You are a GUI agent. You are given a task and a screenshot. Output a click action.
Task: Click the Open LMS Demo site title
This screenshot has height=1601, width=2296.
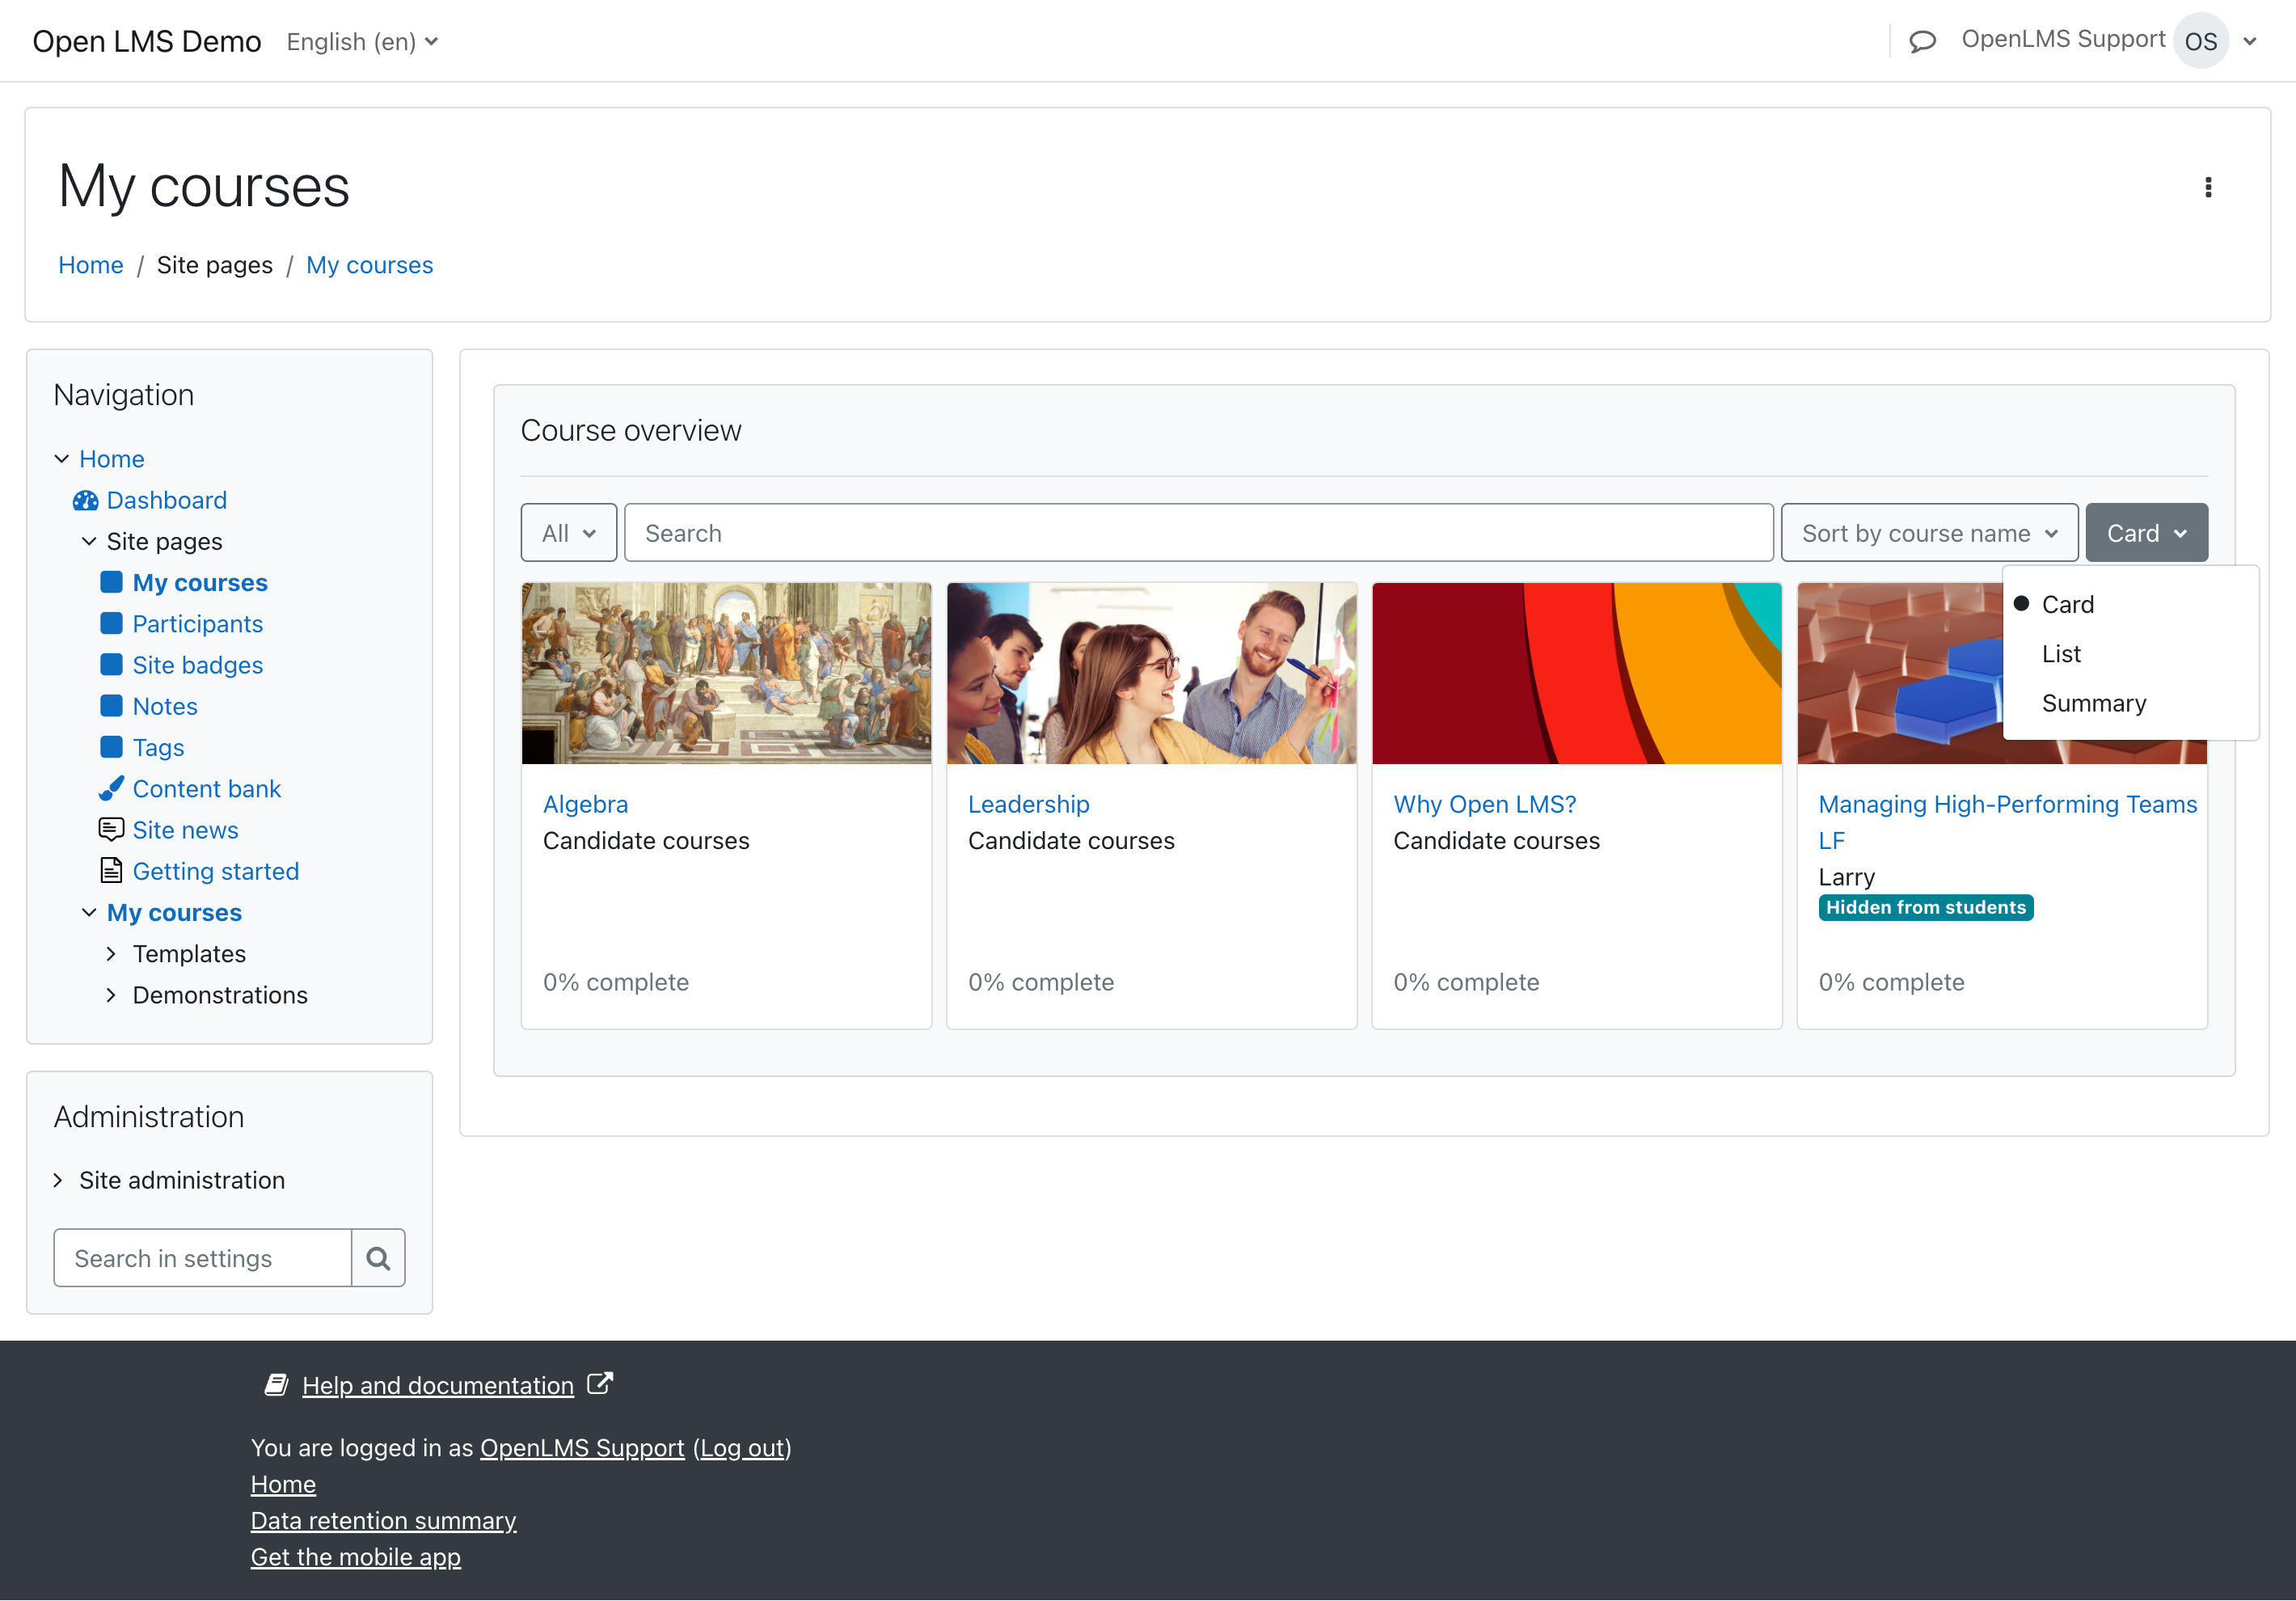147,41
